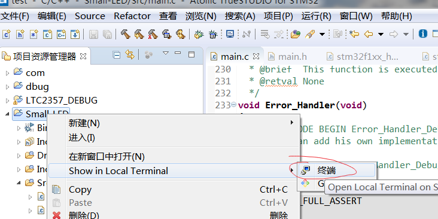Viewport: 438px width, 219px height.
Task: Click the blue Information icon in toolbar
Action: (422, 34)
